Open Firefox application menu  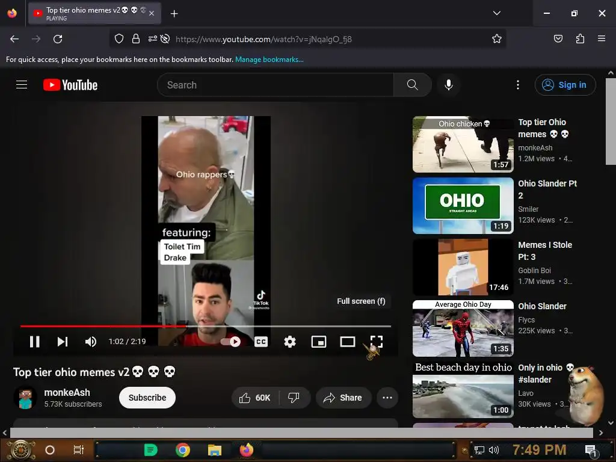[x=602, y=38]
